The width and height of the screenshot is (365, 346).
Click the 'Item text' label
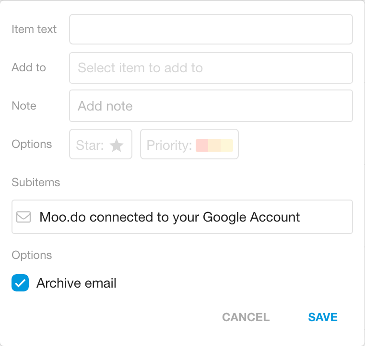click(x=34, y=29)
